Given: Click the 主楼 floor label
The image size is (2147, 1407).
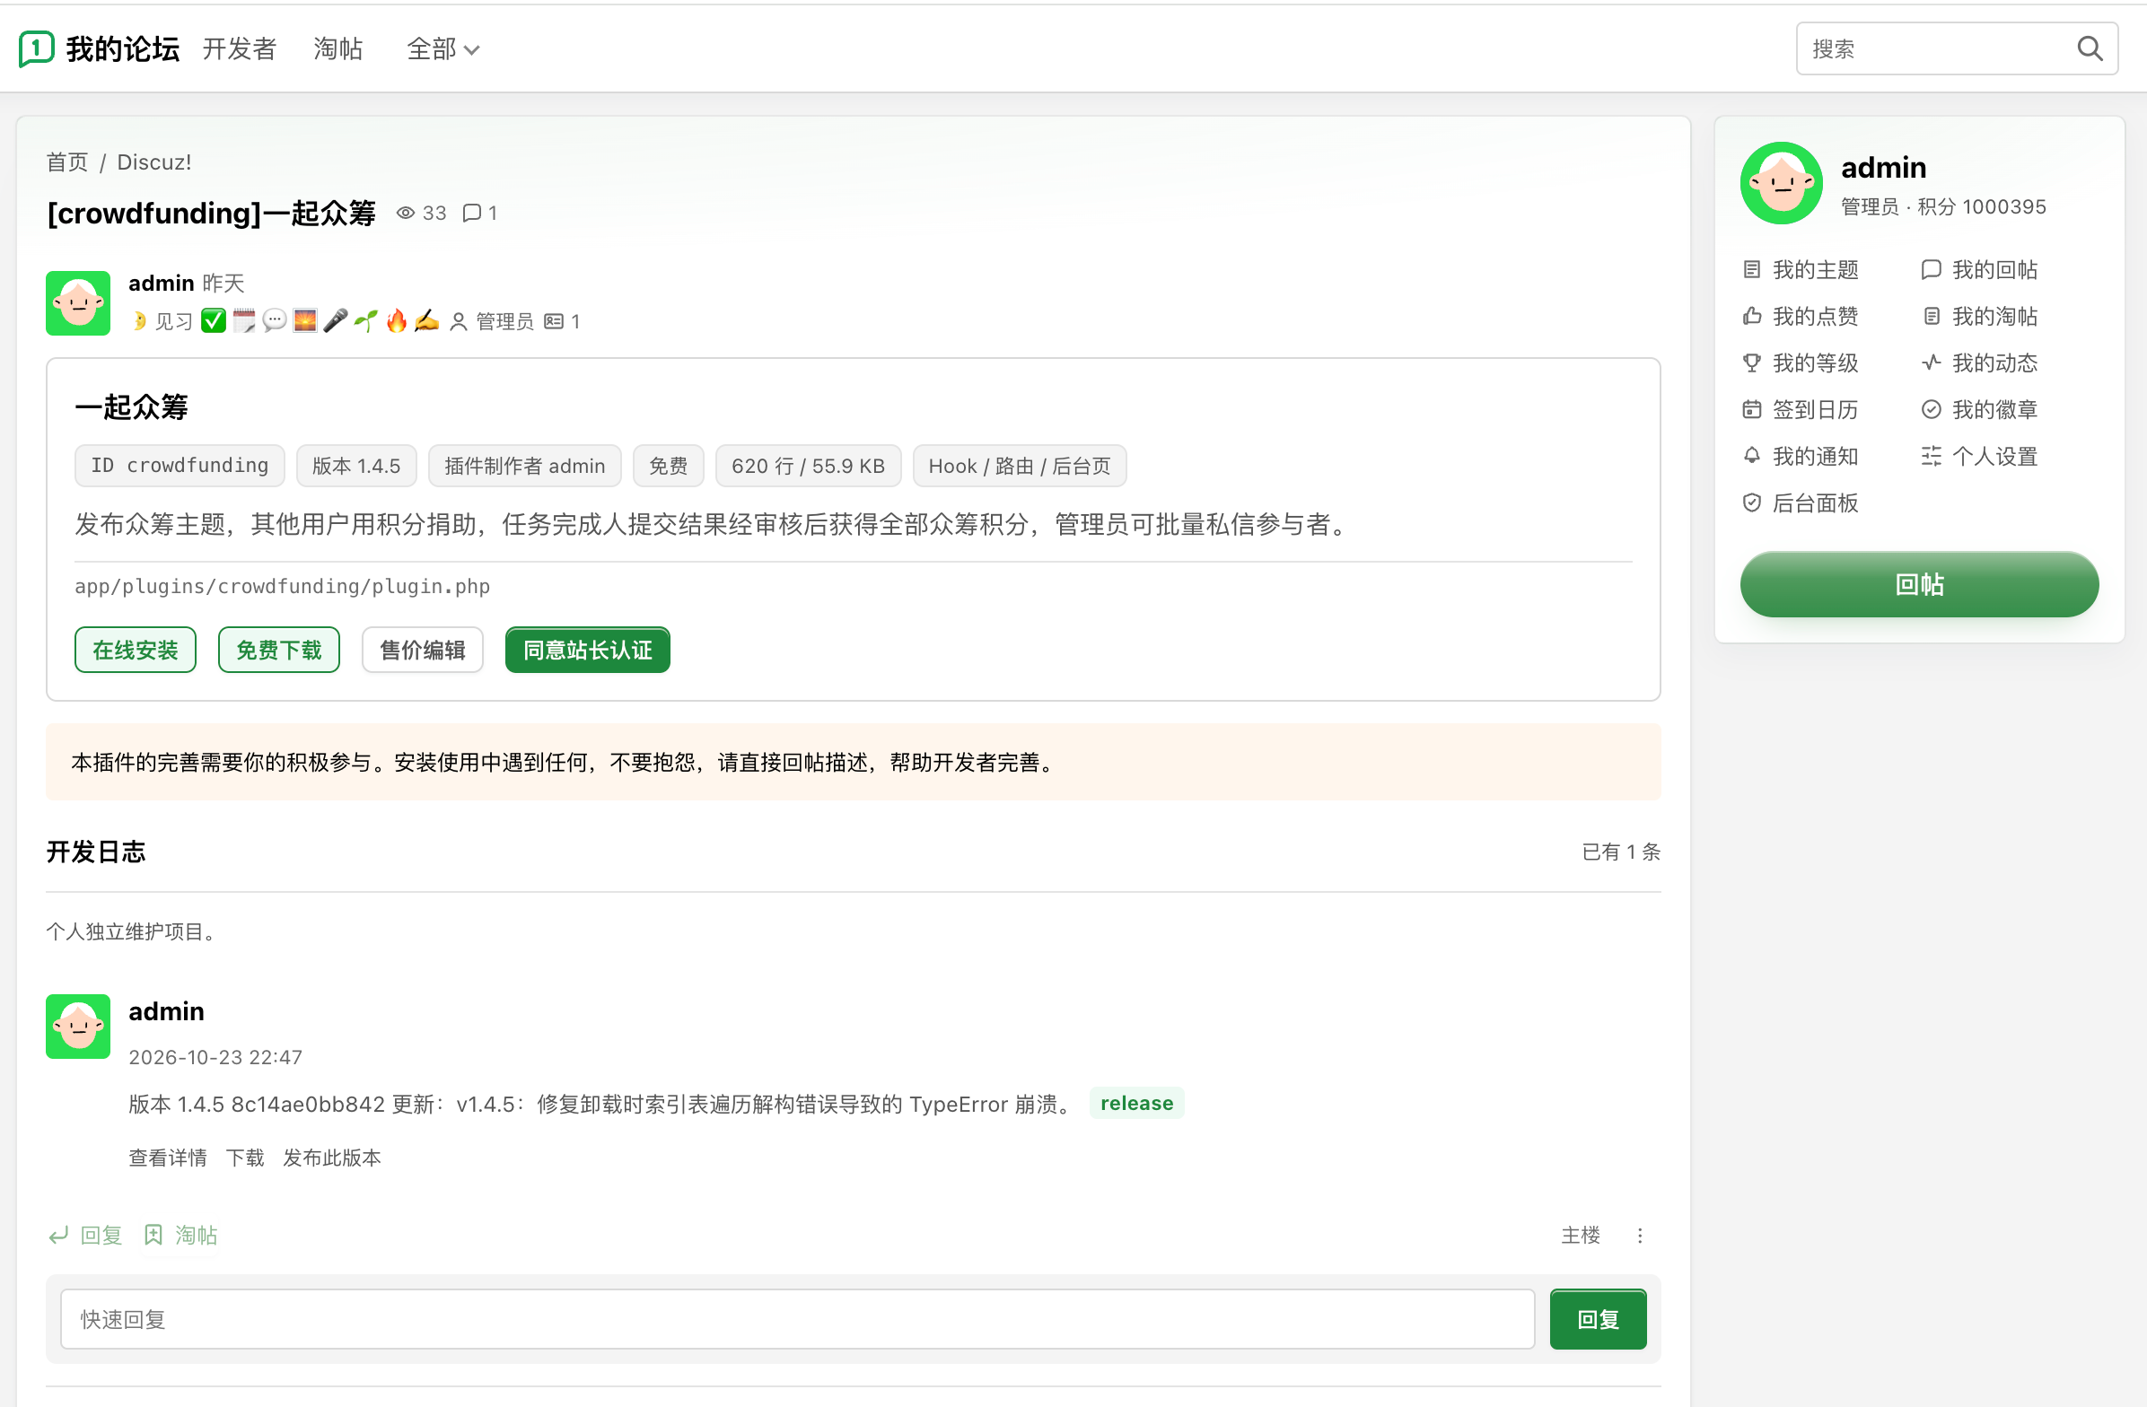Looking at the screenshot, I should click(1581, 1236).
